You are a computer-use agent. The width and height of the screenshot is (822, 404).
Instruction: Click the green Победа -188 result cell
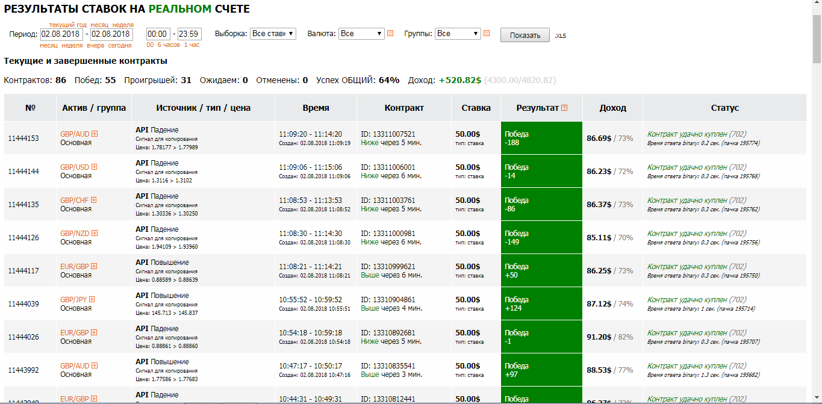[x=541, y=138]
